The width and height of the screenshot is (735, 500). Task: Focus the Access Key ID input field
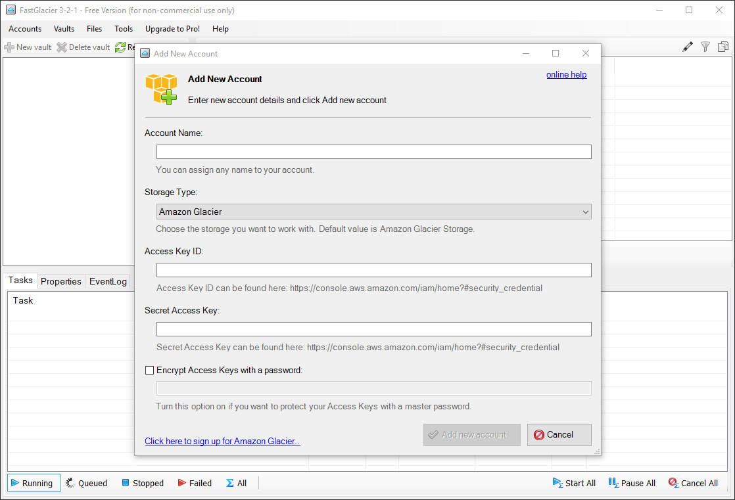pos(373,270)
